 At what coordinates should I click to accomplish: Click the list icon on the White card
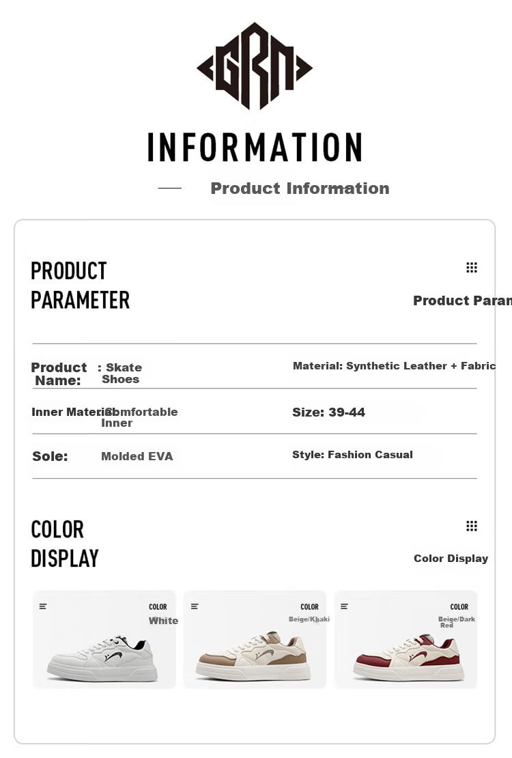43,606
